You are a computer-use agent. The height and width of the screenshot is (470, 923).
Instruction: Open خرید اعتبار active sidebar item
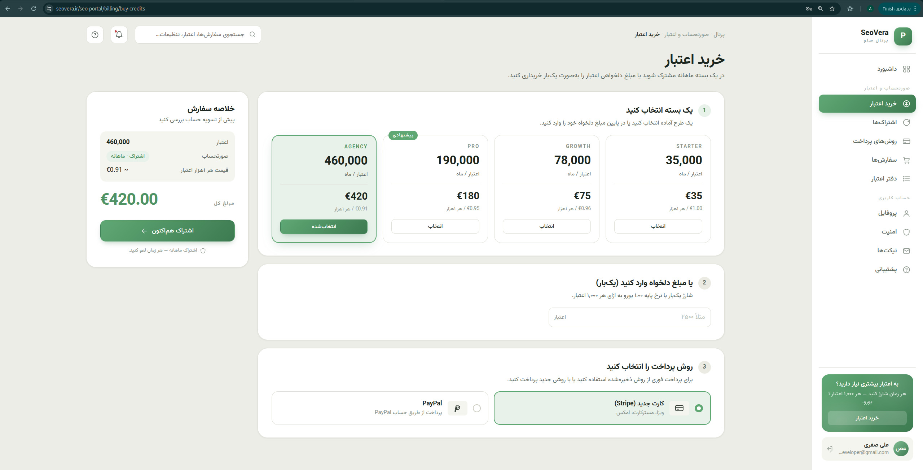pyautogui.click(x=867, y=104)
